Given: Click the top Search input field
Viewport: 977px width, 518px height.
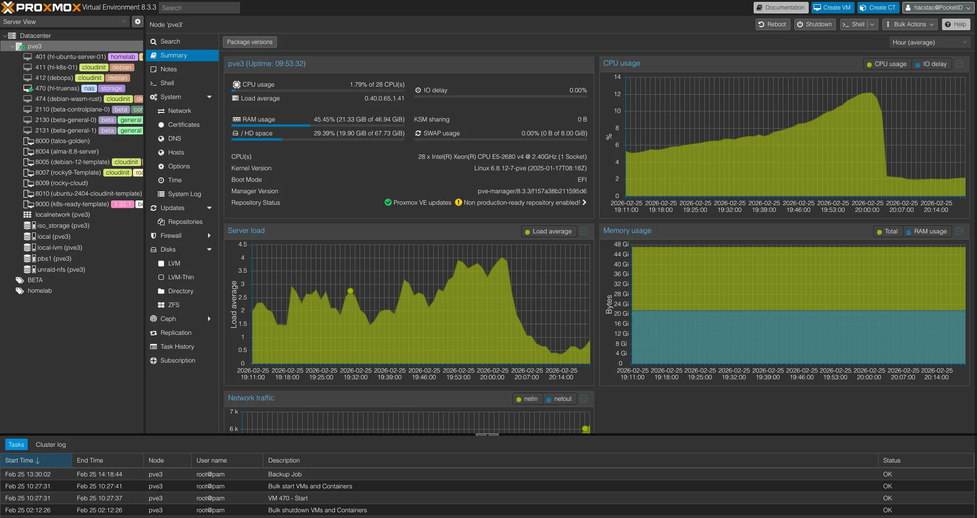Looking at the screenshot, I should (x=199, y=8).
